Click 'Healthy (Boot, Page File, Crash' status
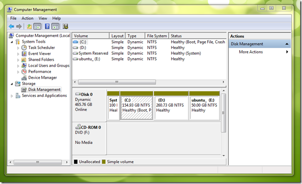 [198, 42]
